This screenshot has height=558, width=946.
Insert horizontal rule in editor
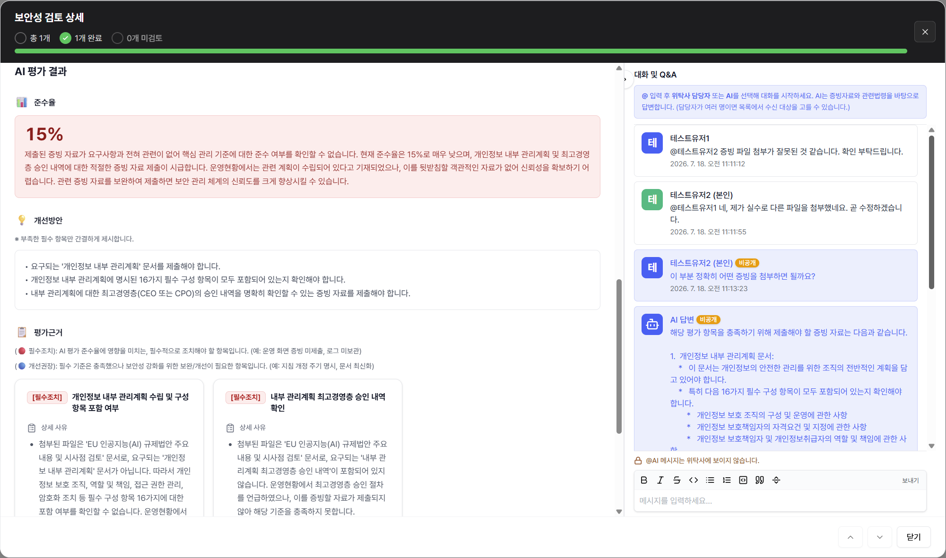click(x=776, y=480)
